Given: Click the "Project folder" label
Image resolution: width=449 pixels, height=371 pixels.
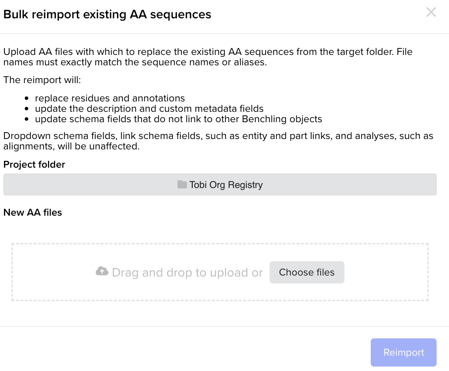Looking at the screenshot, I should (34, 164).
